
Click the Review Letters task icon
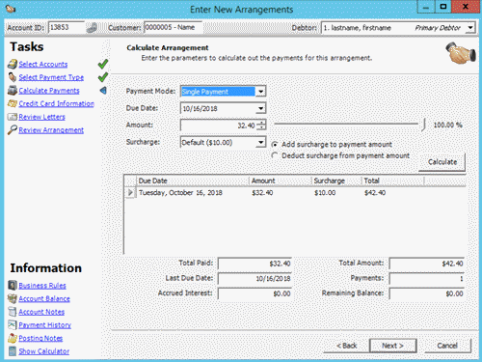13,117
